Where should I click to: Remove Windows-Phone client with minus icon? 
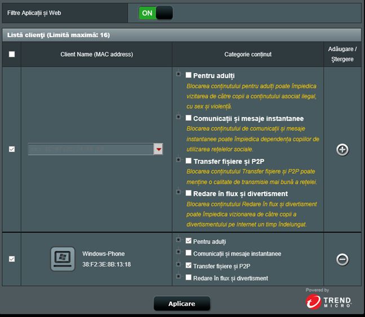coord(342,259)
